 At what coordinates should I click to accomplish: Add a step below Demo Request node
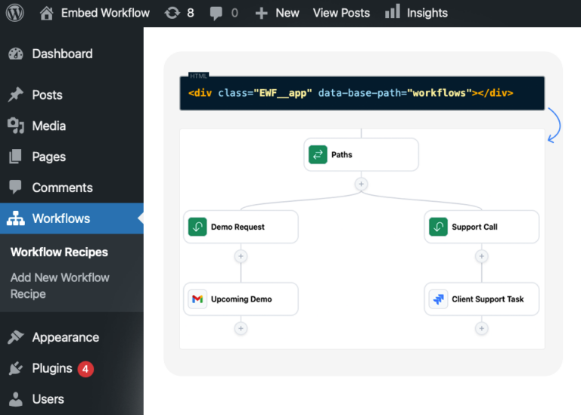pos(241,256)
